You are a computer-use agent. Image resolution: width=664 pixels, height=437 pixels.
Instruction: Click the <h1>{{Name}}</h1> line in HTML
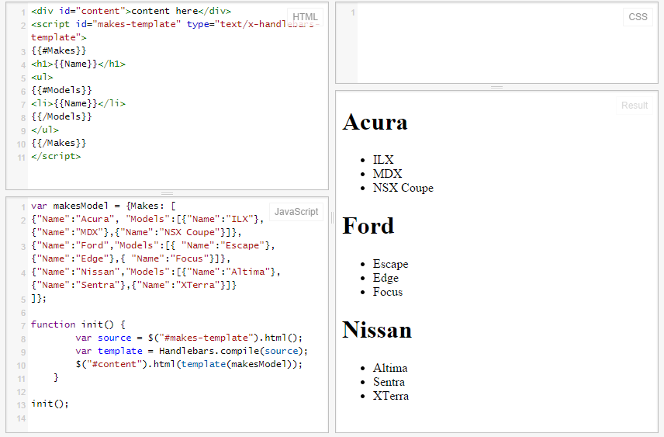pos(78,64)
